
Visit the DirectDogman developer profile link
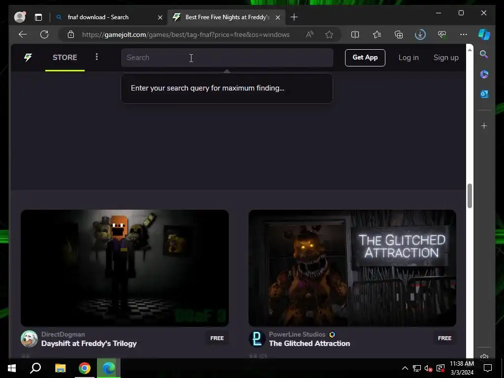(x=63, y=334)
